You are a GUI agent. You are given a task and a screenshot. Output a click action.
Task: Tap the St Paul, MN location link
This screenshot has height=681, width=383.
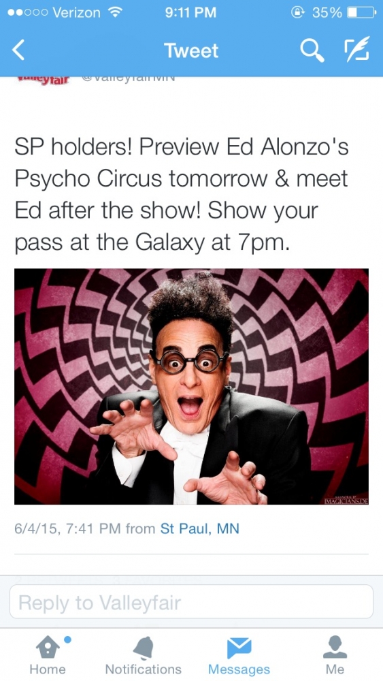click(x=199, y=528)
